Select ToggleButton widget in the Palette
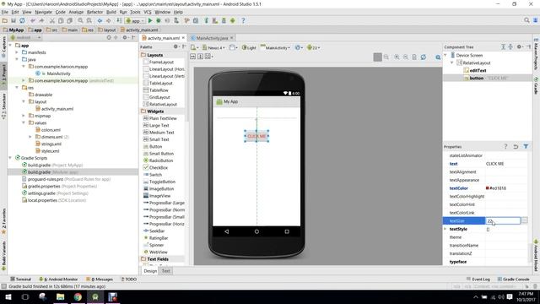 coord(162,182)
